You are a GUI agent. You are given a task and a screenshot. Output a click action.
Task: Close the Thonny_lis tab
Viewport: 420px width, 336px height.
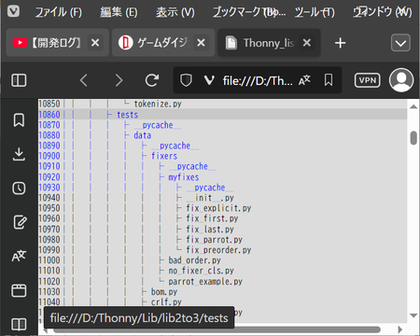click(307, 43)
